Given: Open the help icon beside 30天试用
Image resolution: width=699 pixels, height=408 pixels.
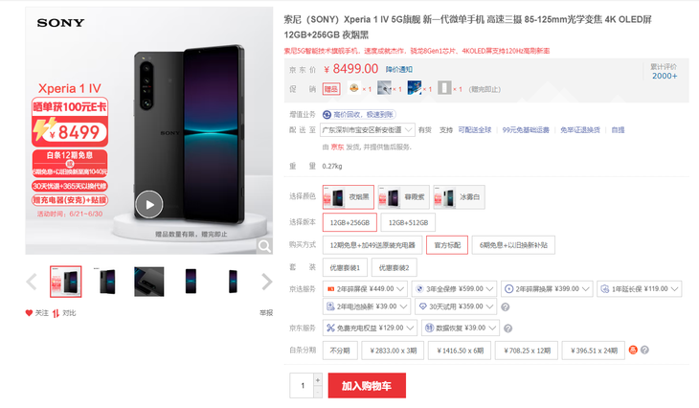Looking at the screenshot, I should coord(505,306).
